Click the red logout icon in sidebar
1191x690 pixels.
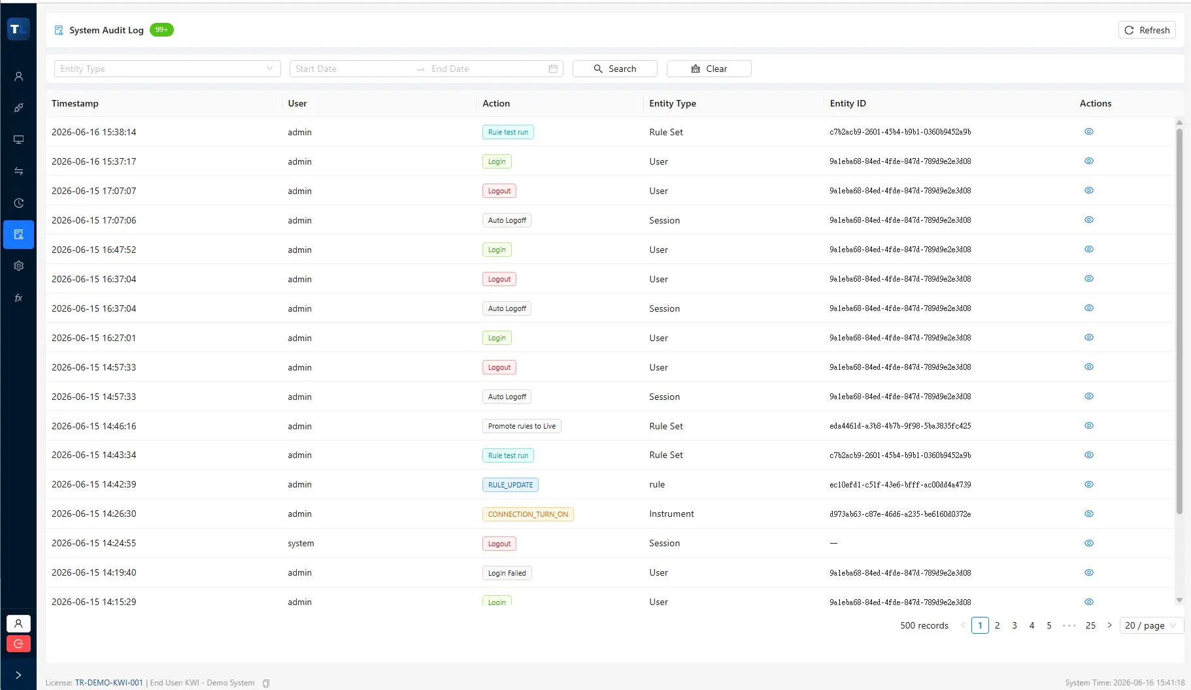tap(18, 644)
